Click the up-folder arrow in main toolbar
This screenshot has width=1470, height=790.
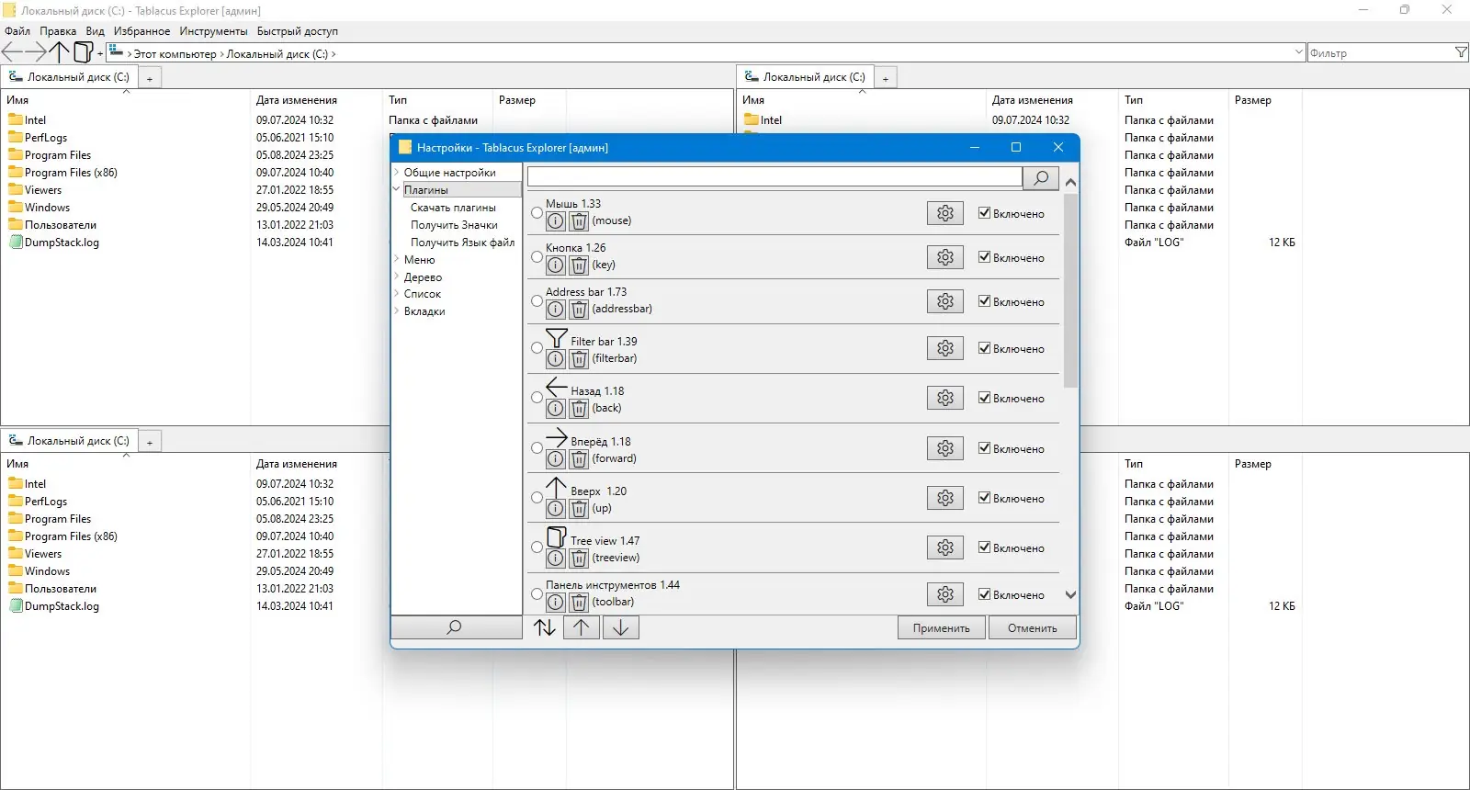point(59,52)
